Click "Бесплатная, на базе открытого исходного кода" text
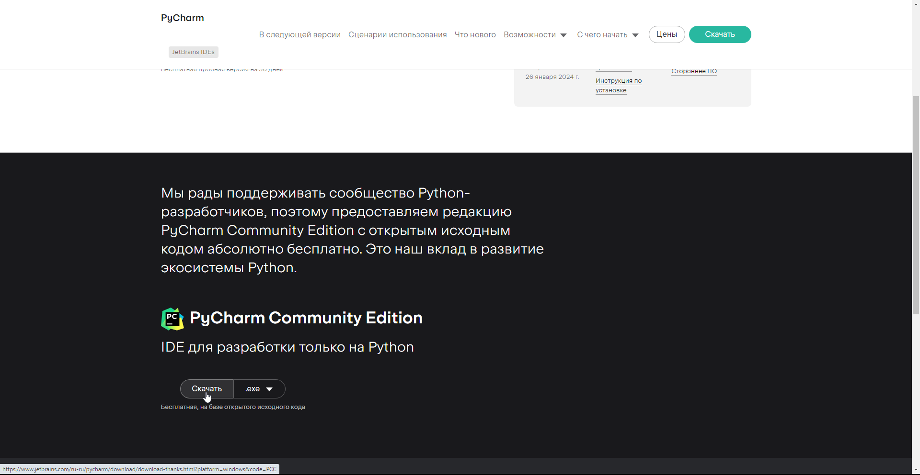Viewport: 920px width, 475px height. point(233,407)
